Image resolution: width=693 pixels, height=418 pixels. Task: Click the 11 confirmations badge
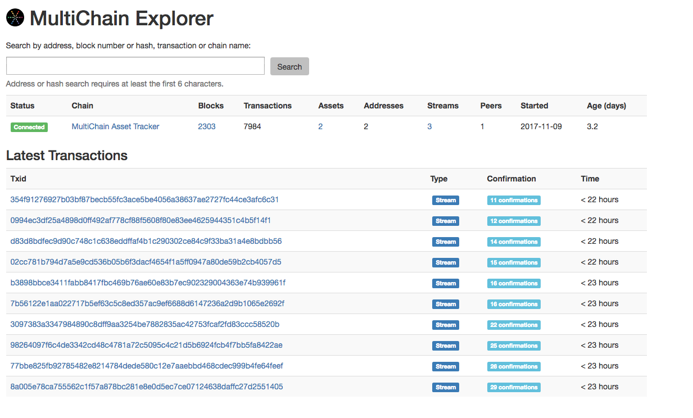coord(514,200)
